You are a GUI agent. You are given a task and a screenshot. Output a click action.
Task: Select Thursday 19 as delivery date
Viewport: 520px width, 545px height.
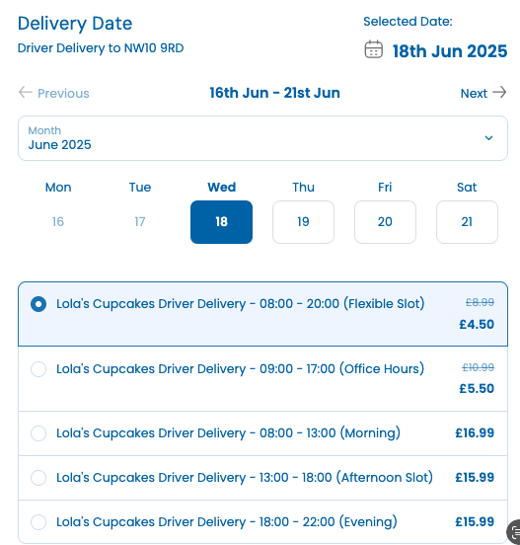[x=303, y=222]
